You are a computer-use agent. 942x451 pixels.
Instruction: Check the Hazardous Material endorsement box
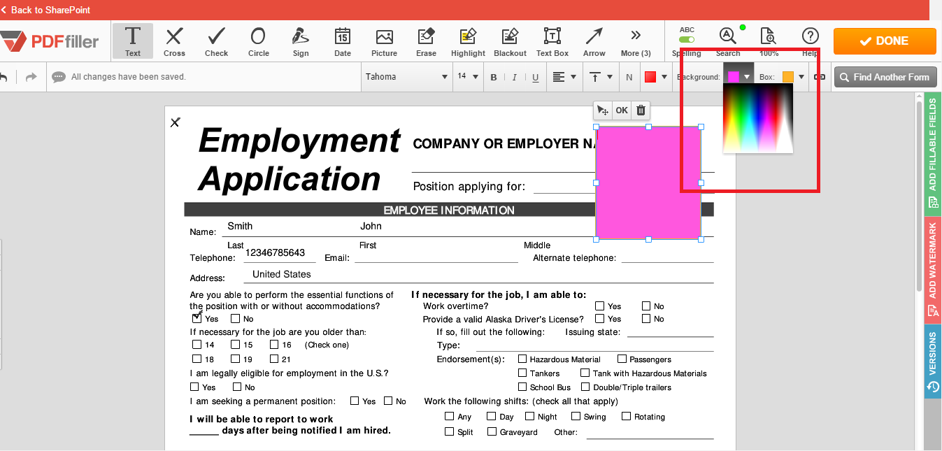pyautogui.click(x=522, y=359)
